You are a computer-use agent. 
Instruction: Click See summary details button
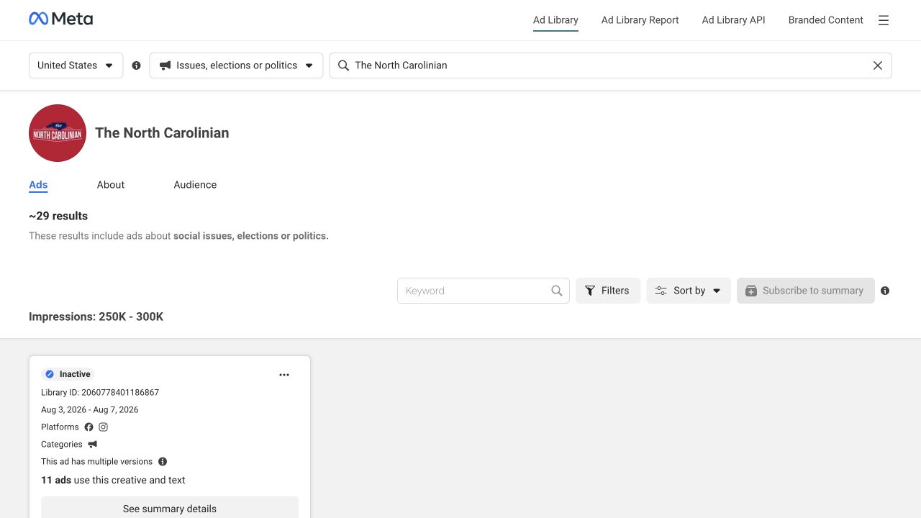170,508
